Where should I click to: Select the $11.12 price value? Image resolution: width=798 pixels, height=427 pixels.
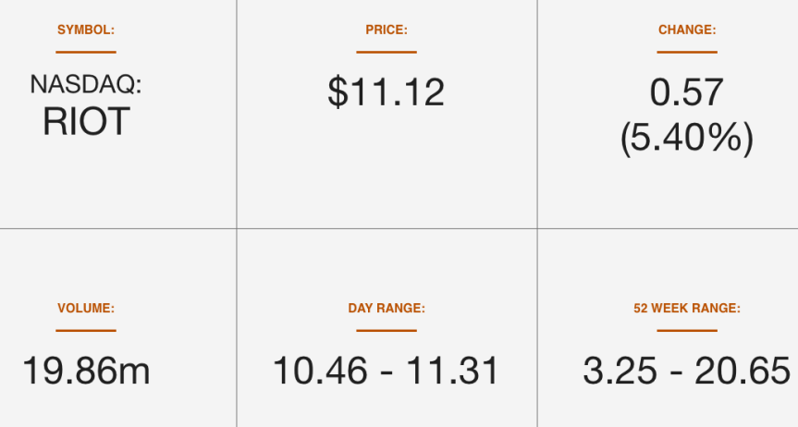(387, 92)
